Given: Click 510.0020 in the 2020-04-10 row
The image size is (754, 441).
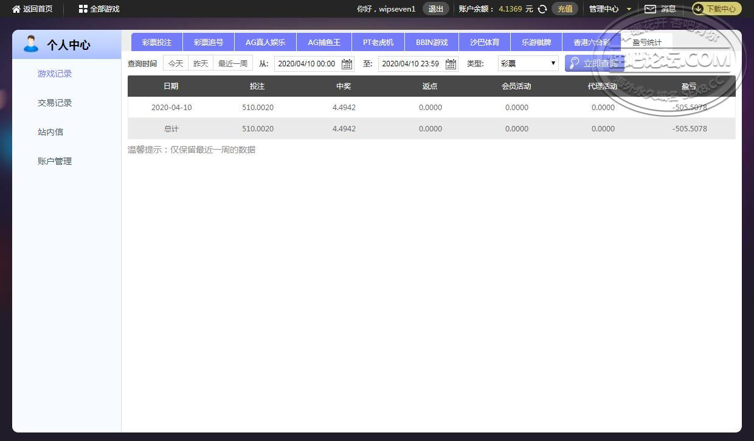Looking at the screenshot, I should pyautogui.click(x=258, y=108).
